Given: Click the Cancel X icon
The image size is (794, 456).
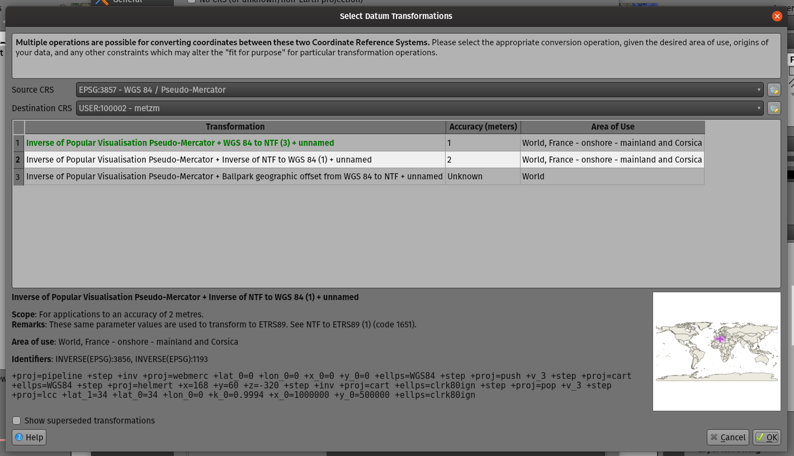Looking at the screenshot, I should click(714, 437).
